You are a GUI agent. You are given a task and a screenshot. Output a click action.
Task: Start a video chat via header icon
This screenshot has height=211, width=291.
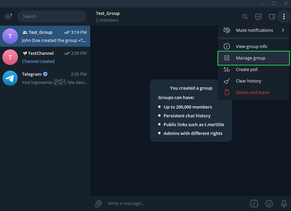coord(258,17)
